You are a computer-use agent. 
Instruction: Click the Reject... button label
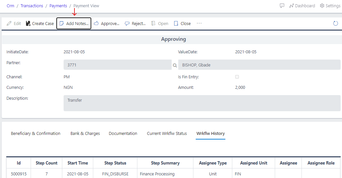pyautogui.click(x=138, y=24)
